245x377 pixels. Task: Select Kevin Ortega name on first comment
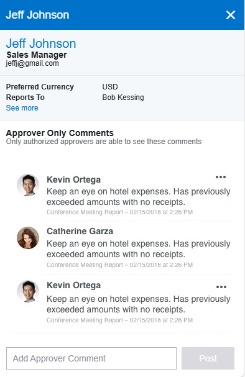pyautogui.click(x=73, y=179)
